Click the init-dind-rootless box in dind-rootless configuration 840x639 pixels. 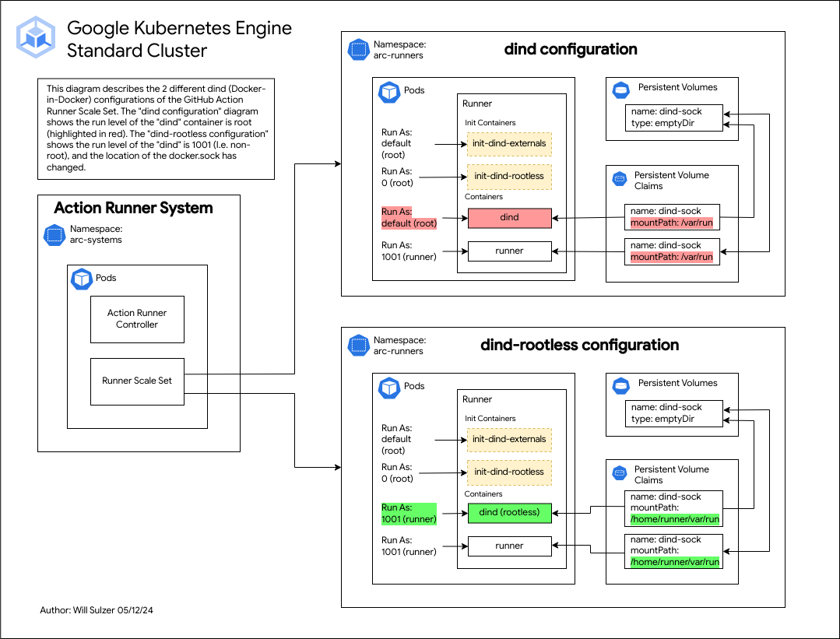pos(509,472)
